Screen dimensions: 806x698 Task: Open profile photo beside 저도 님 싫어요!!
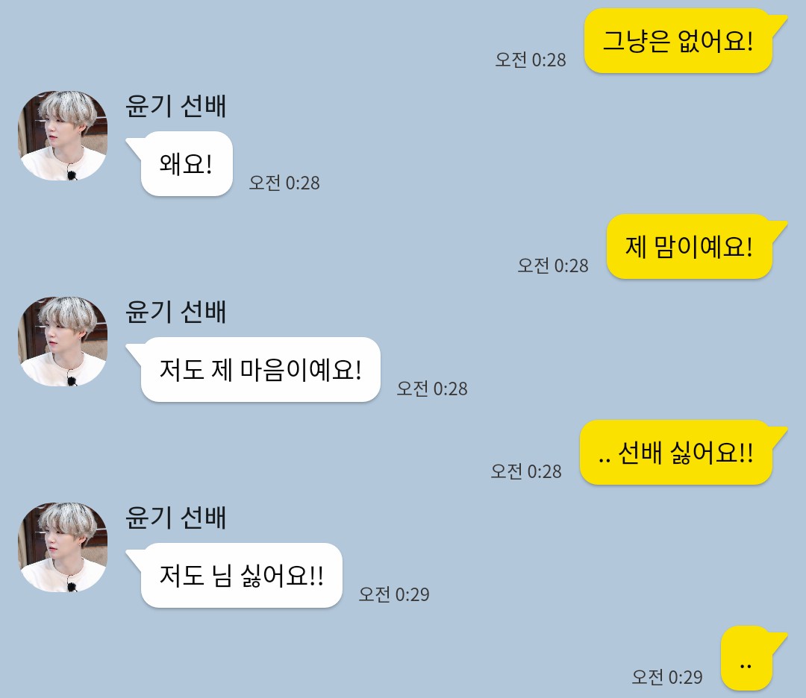[63, 547]
